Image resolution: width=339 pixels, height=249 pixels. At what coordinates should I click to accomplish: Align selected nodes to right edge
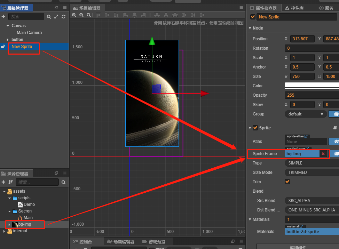pyautogui.click(x=143, y=15)
